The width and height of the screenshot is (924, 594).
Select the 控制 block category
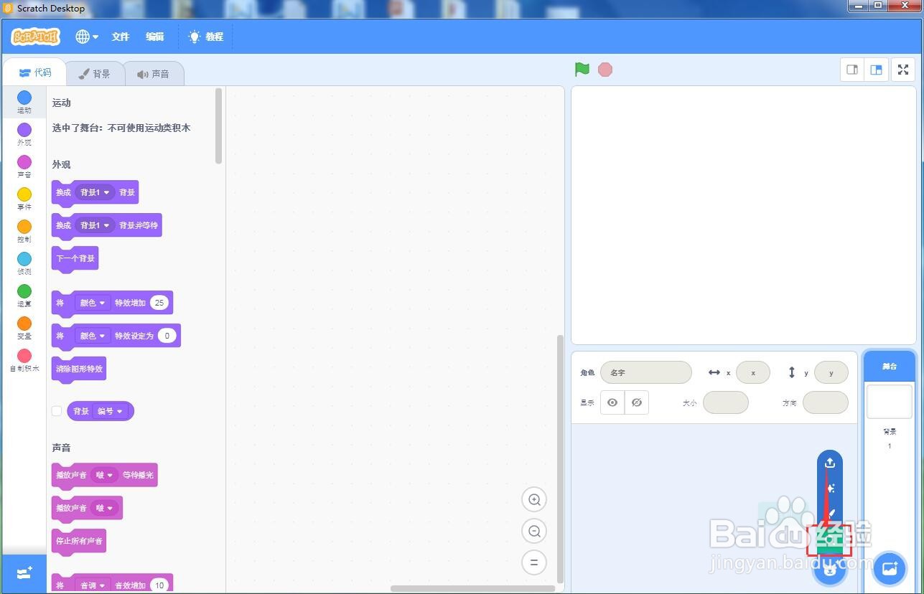click(24, 231)
